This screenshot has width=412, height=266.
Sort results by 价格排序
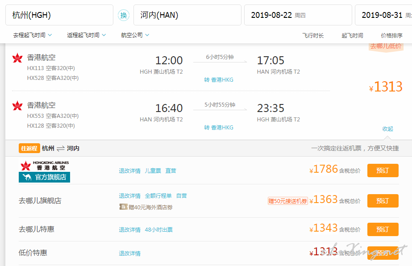[392, 36]
